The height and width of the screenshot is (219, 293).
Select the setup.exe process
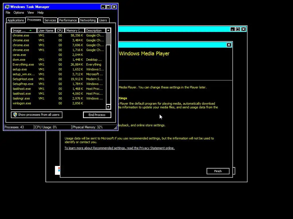[x=58, y=69]
